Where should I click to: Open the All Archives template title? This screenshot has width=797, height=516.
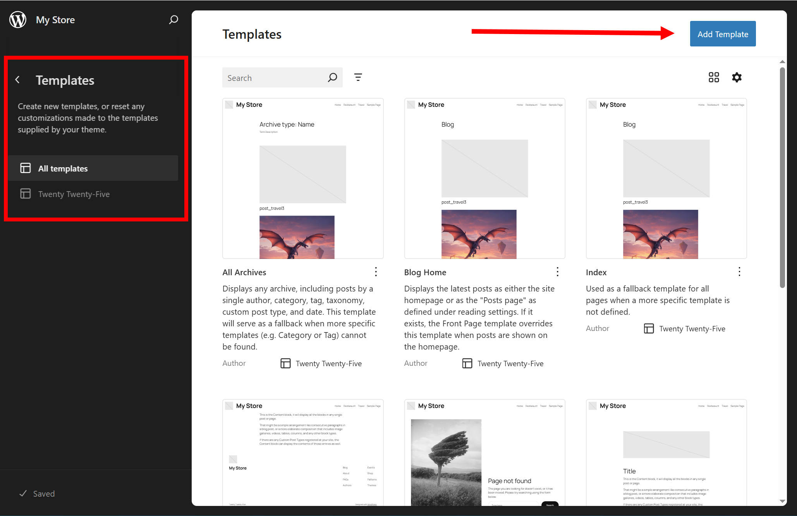tap(244, 272)
